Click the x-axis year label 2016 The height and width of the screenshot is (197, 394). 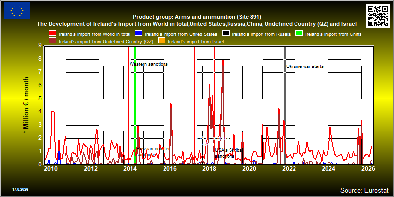tap(170, 169)
